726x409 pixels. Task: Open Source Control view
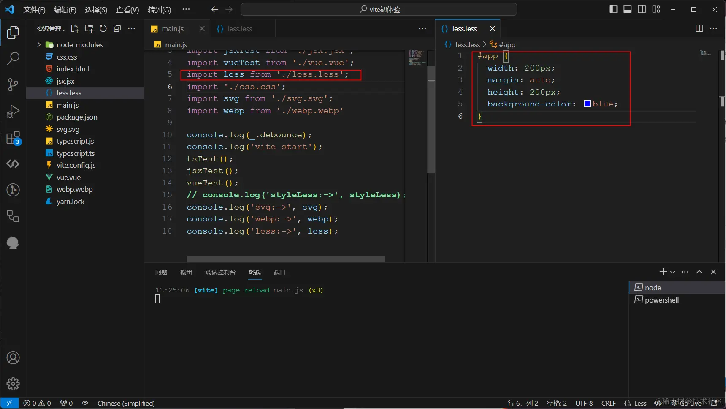[13, 85]
